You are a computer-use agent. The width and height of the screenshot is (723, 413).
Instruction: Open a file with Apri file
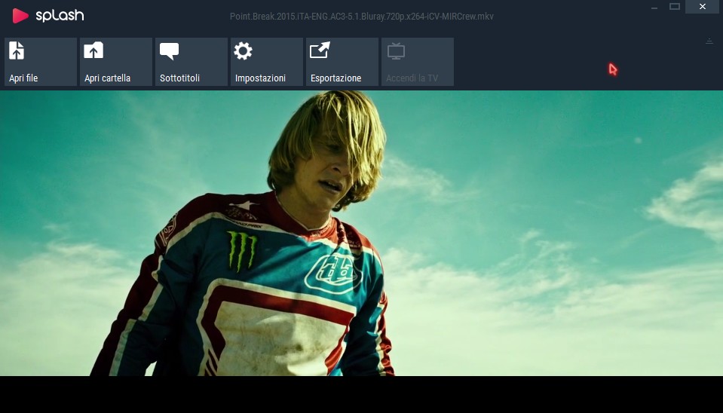point(41,62)
